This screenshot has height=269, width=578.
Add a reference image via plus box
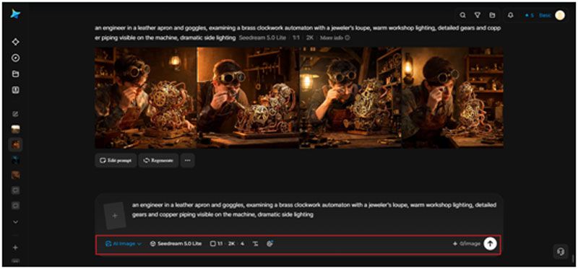pyautogui.click(x=115, y=216)
